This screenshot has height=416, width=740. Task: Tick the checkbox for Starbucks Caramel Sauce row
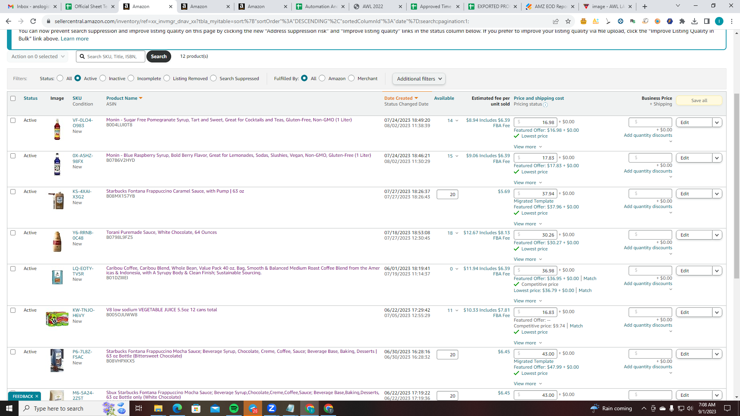13,192
